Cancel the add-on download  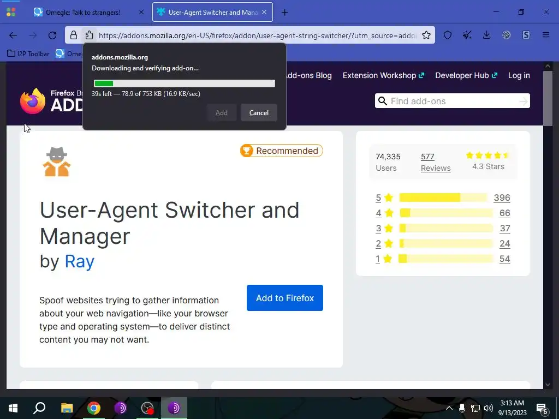click(x=259, y=112)
